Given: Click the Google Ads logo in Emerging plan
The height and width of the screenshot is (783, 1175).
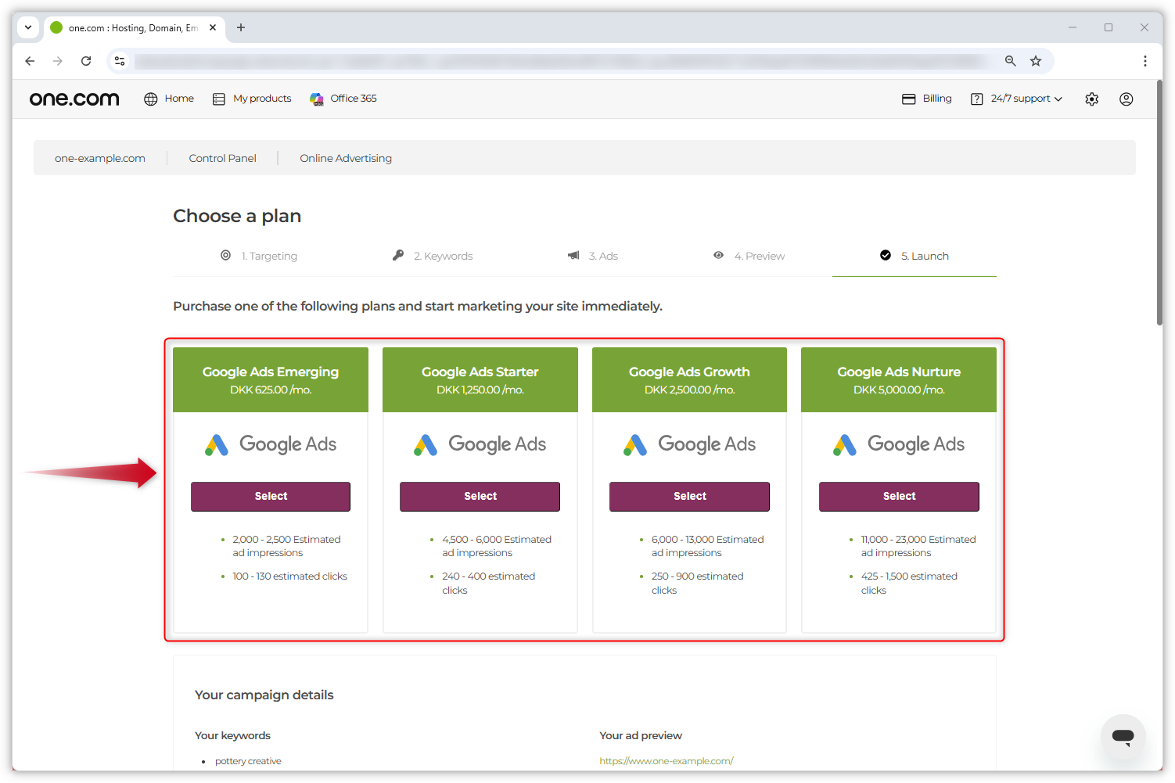Looking at the screenshot, I should (x=271, y=444).
